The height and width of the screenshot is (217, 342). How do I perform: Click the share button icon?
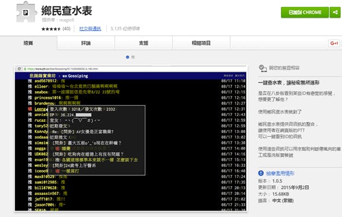(335, 12)
